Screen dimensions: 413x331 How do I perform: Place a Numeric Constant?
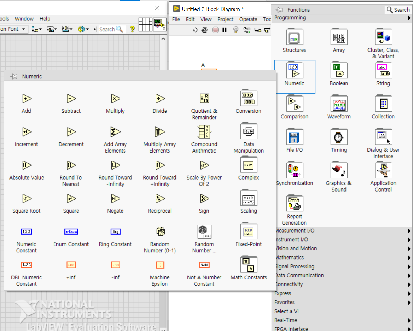click(x=26, y=232)
